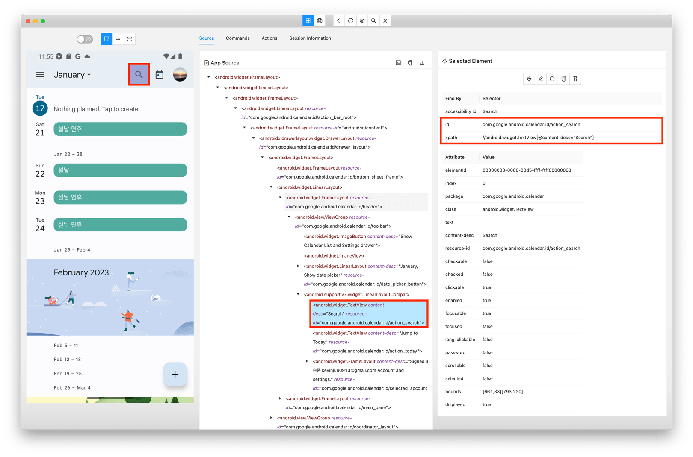Click the accessibility id Search value
The width and height of the screenshot is (693, 457).
(490, 111)
